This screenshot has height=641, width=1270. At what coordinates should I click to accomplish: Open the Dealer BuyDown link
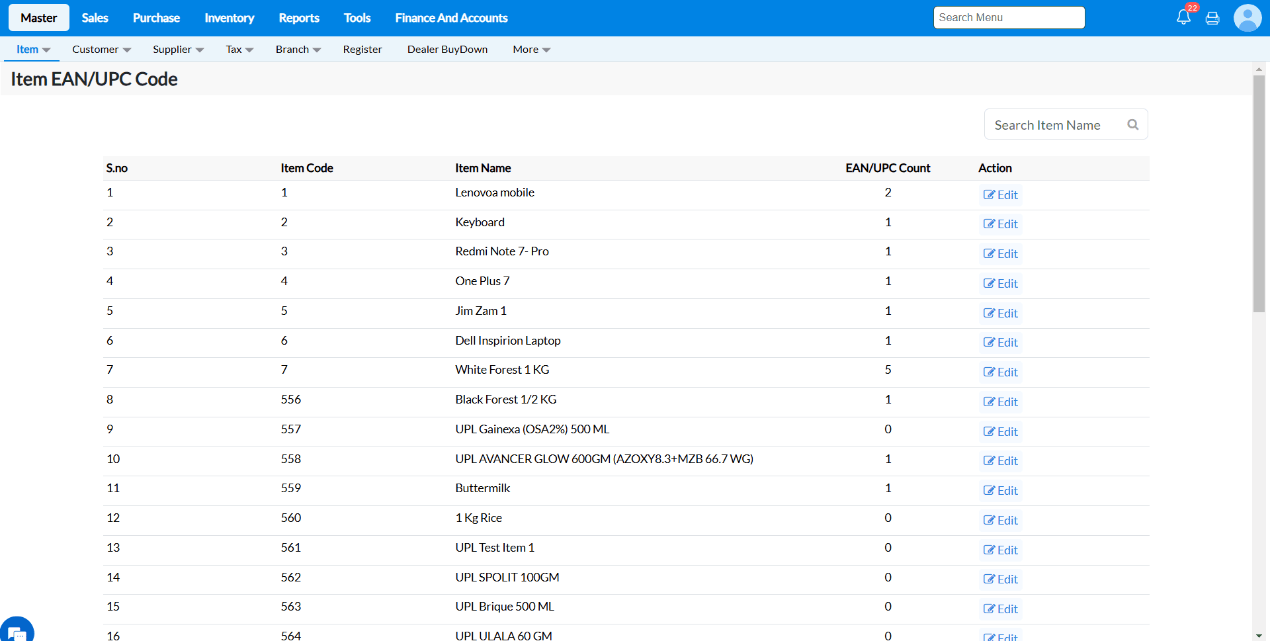pyautogui.click(x=447, y=50)
